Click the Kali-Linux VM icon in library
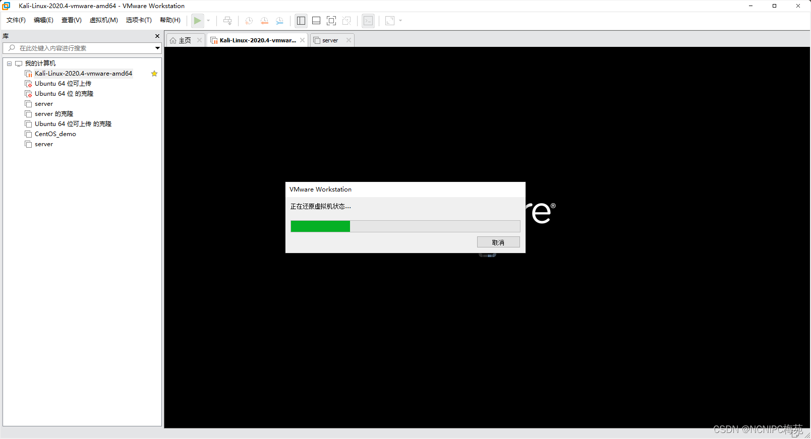811x439 pixels. (x=28, y=74)
